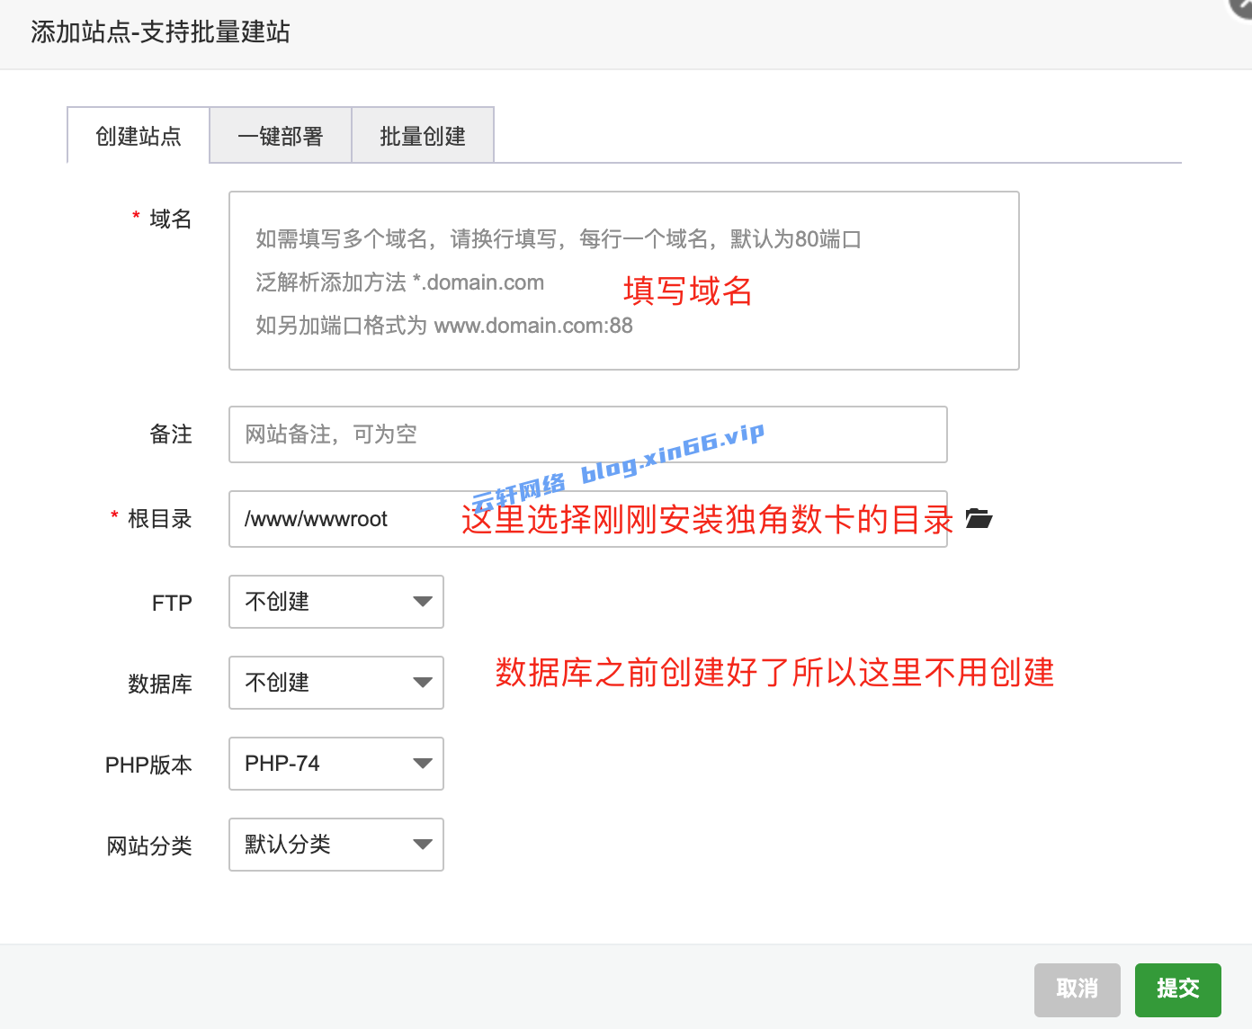Screen dimensions: 1252x1029
Task: Close the 添加站点 dialog with X icon
Action: click(x=1242, y=6)
